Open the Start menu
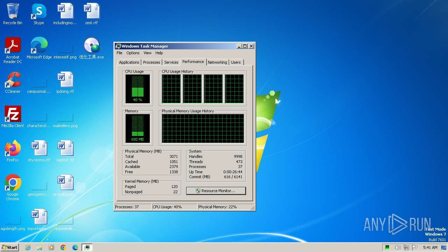Image resolution: width=448 pixels, height=252 pixels. tap(9, 247)
